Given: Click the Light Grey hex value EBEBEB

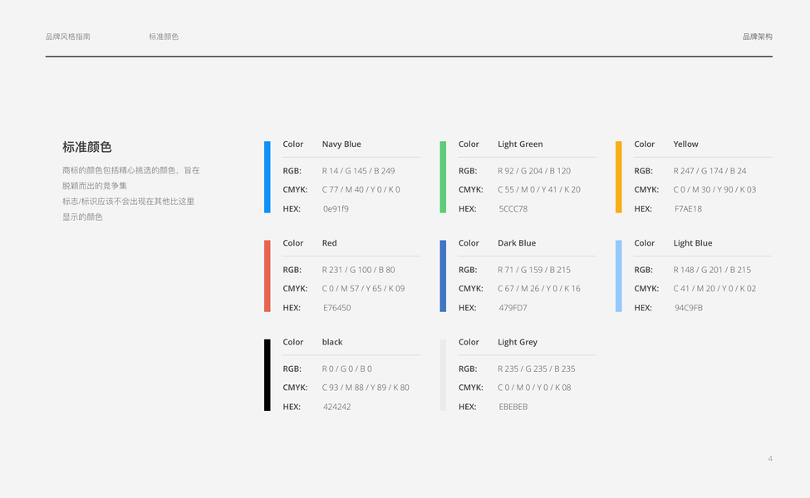Looking at the screenshot, I should coord(513,407).
